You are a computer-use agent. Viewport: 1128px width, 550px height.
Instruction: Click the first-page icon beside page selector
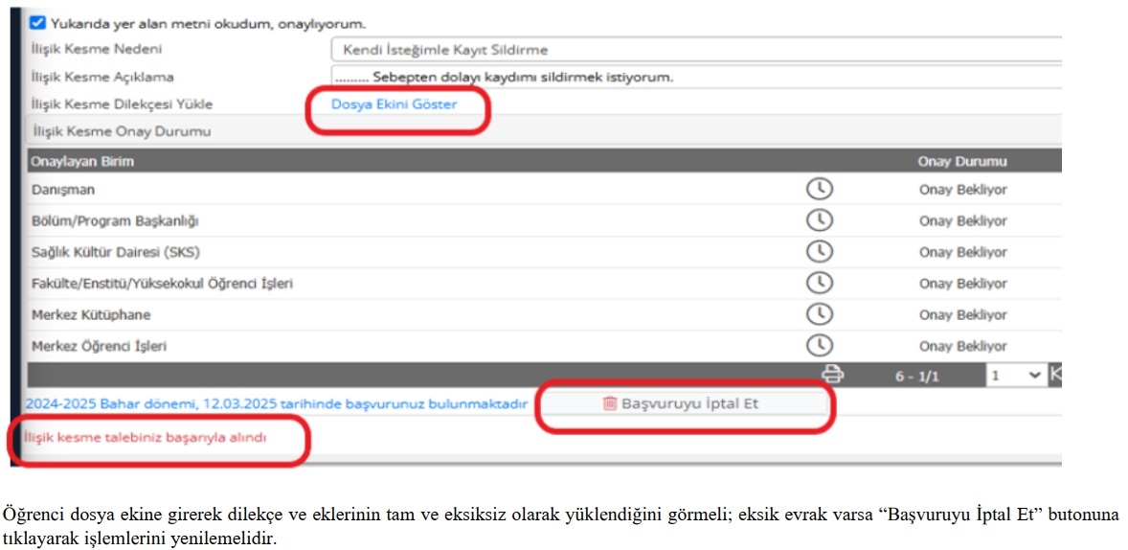coord(1055,376)
